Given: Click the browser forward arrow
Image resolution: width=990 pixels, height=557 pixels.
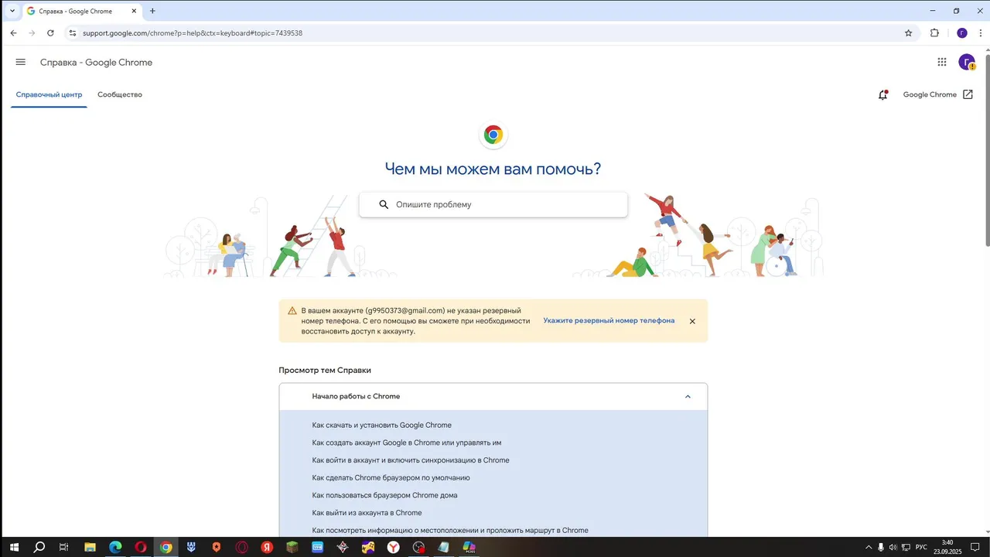Looking at the screenshot, I should (x=32, y=33).
